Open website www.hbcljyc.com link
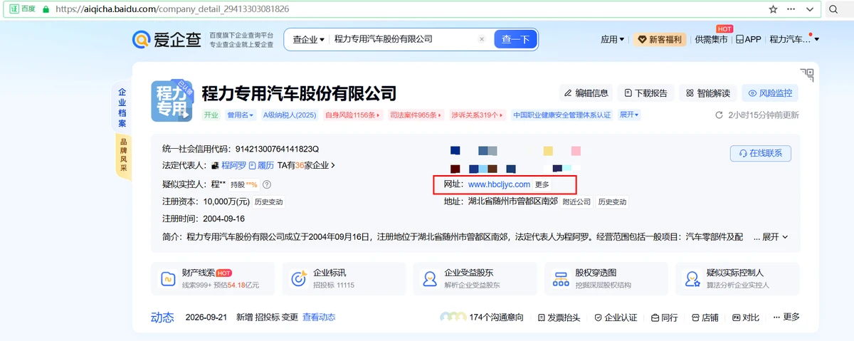This screenshot has width=854, height=341. coord(499,184)
